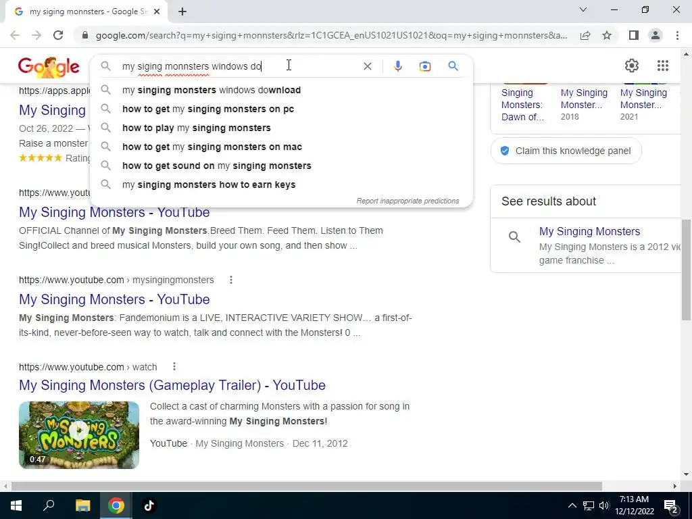Click in the Google search input field
692x519 pixels.
(239, 66)
